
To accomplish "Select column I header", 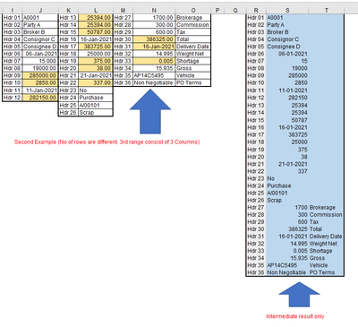I will point(12,10).
